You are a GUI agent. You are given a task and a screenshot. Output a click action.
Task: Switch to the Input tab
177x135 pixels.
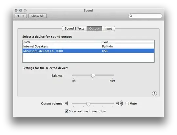pos(108,28)
